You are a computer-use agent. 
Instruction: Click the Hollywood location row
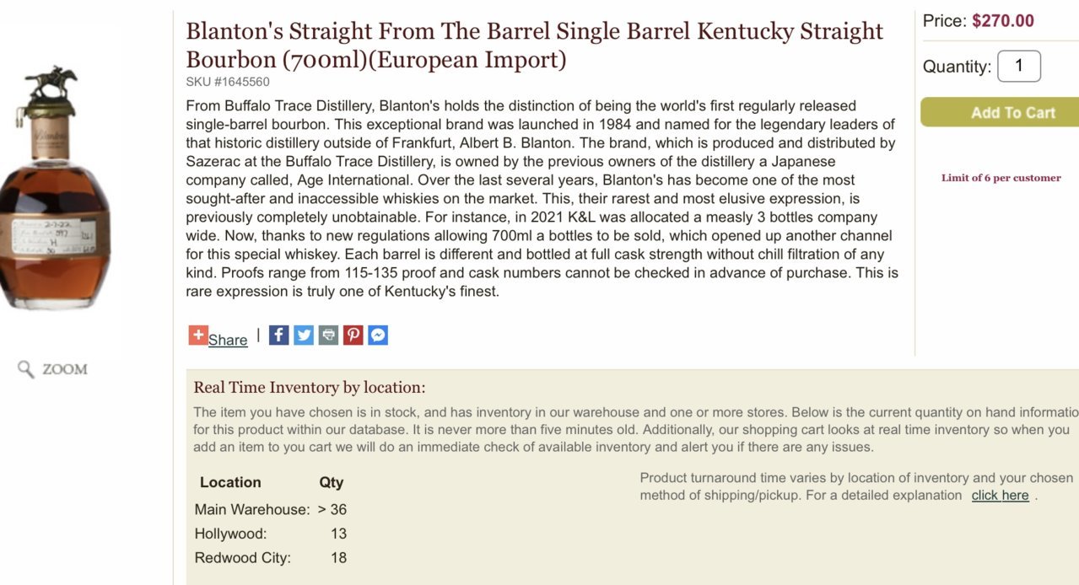coord(271,534)
